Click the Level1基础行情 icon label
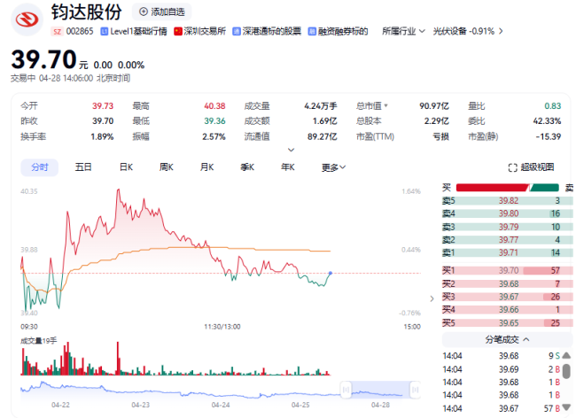The image size is (576, 418). (105, 32)
